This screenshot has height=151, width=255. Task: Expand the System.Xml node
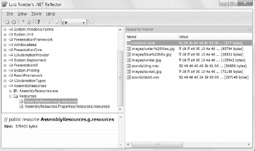pos(5,35)
